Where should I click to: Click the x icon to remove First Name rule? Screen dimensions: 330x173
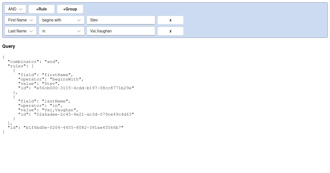pyautogui.click(x=170, y=20)
